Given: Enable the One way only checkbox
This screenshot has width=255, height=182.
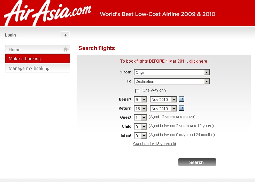Looking at the screenshot, I should 137,91.
